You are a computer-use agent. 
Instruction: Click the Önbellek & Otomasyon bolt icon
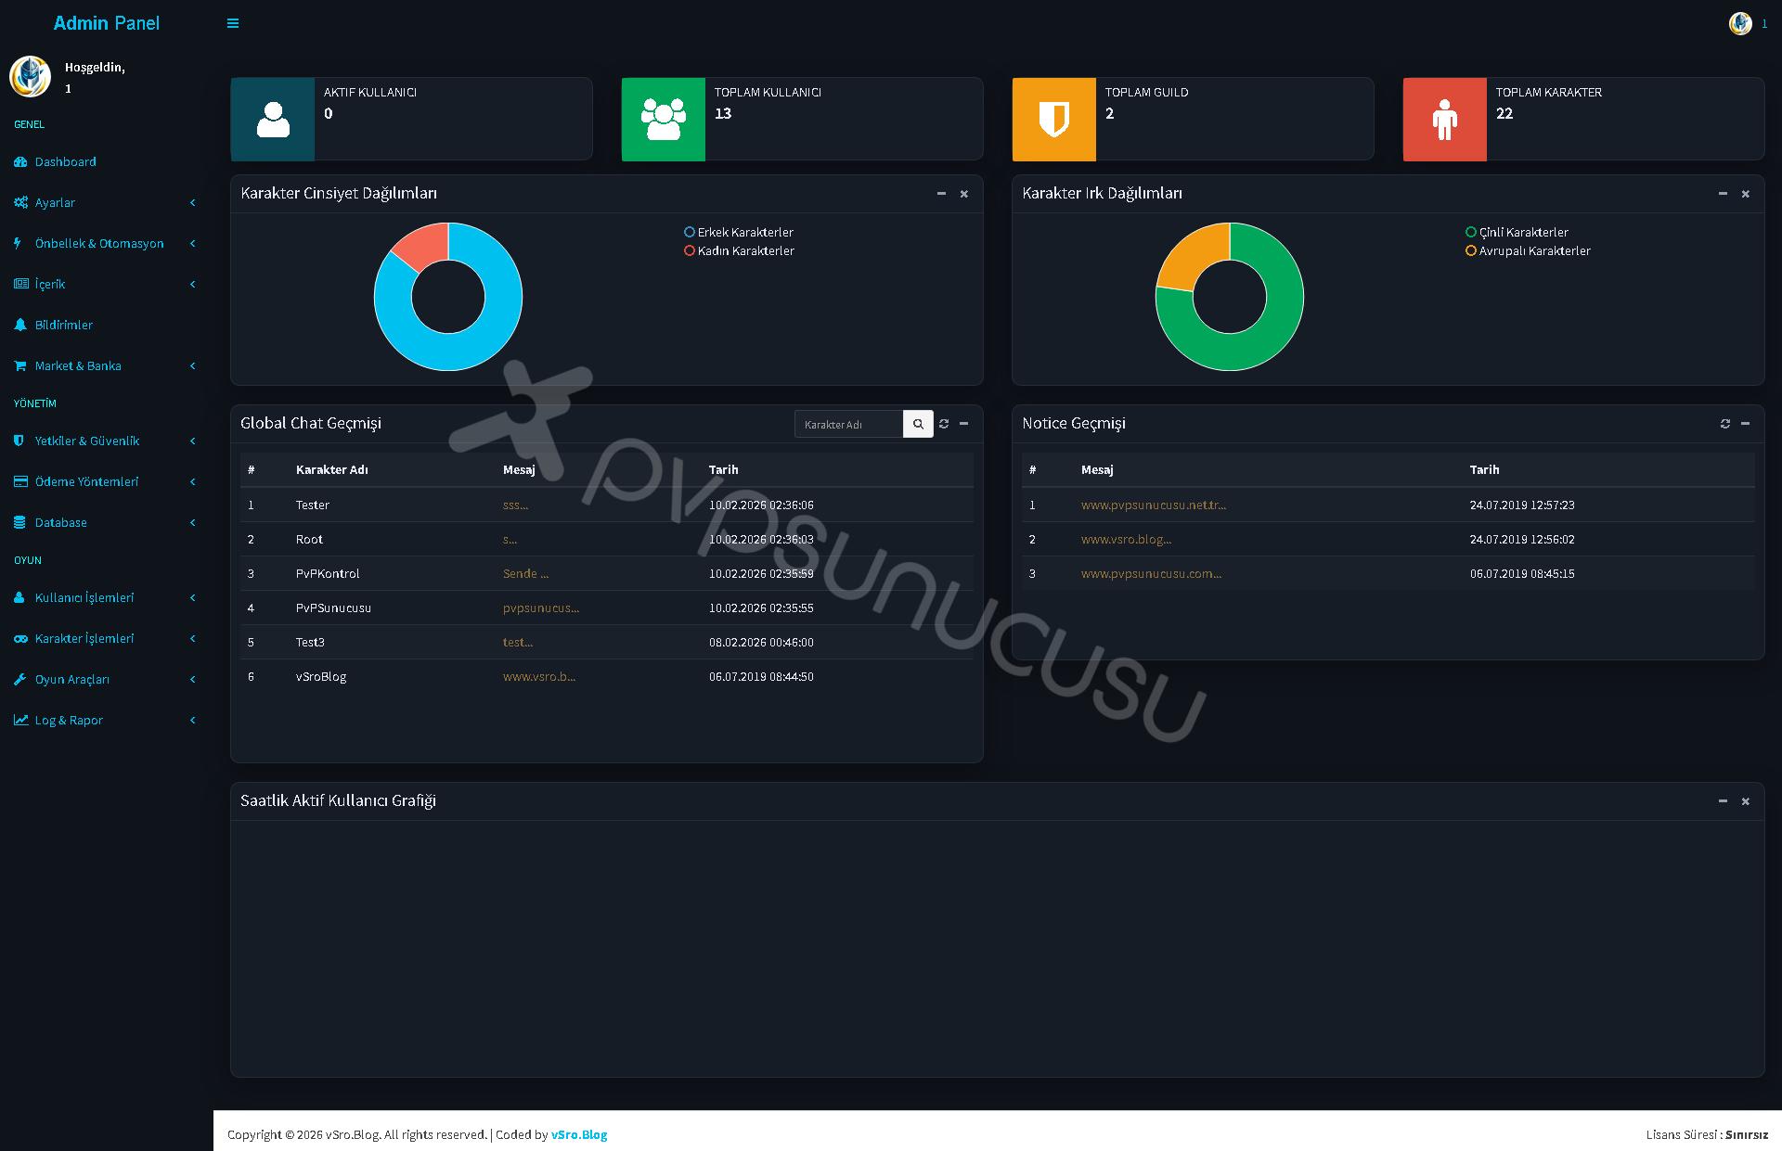pos(18,244)
